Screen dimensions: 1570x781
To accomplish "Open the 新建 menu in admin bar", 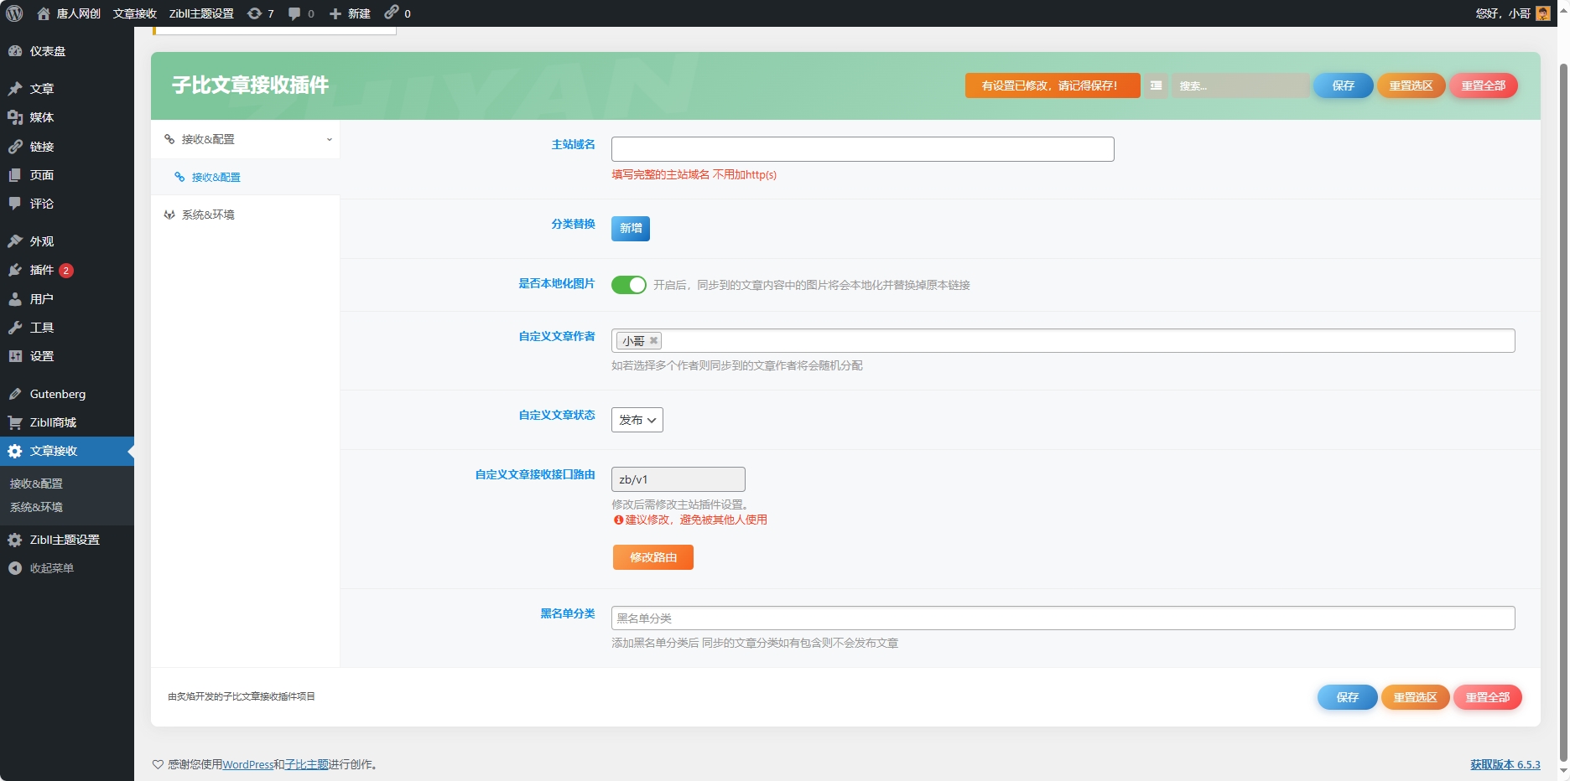I will pos(350,13).
